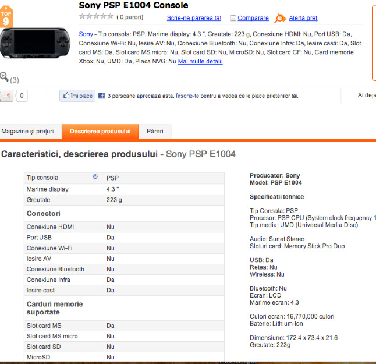The height and width of the screenshot is (364, 376).
Task: Click the Slot card SD row label
Action: point(44,347)
